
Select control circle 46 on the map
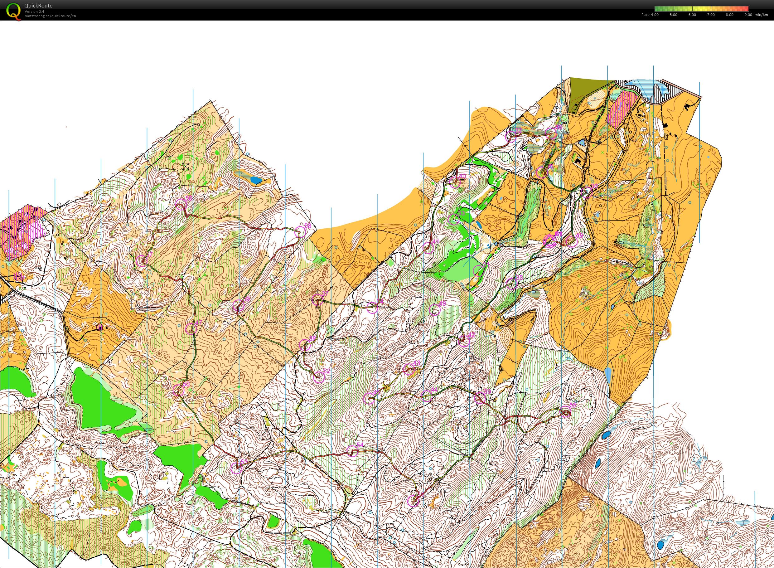point(551,133)
